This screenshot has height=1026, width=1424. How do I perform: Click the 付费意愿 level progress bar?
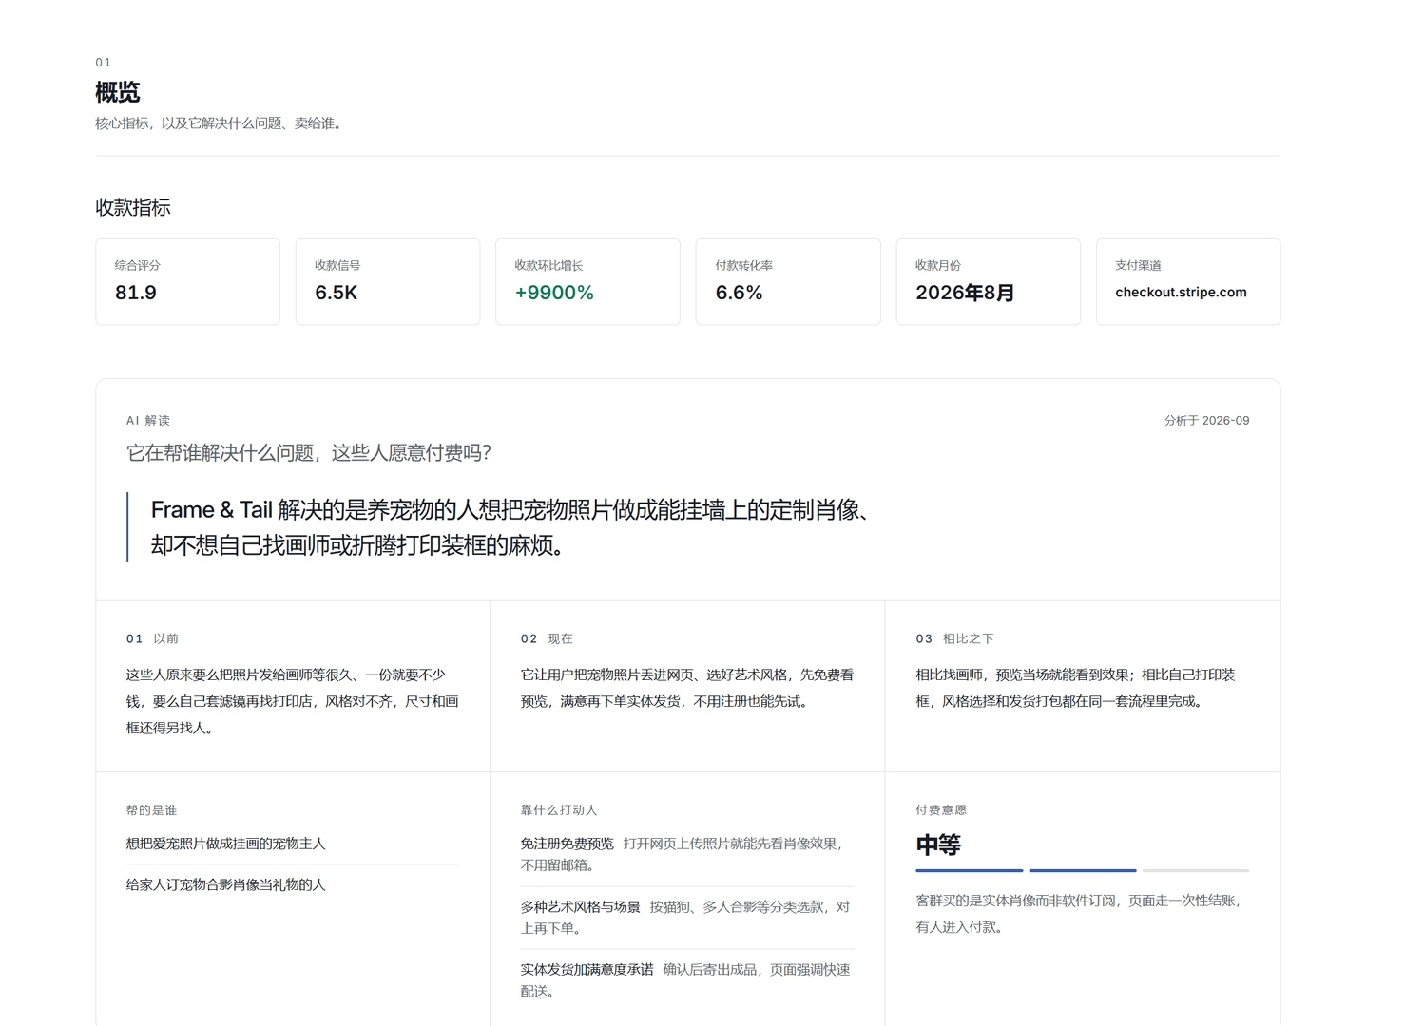coord(1083,870)
